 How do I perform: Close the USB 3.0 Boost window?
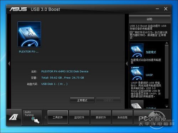(166, 9)
